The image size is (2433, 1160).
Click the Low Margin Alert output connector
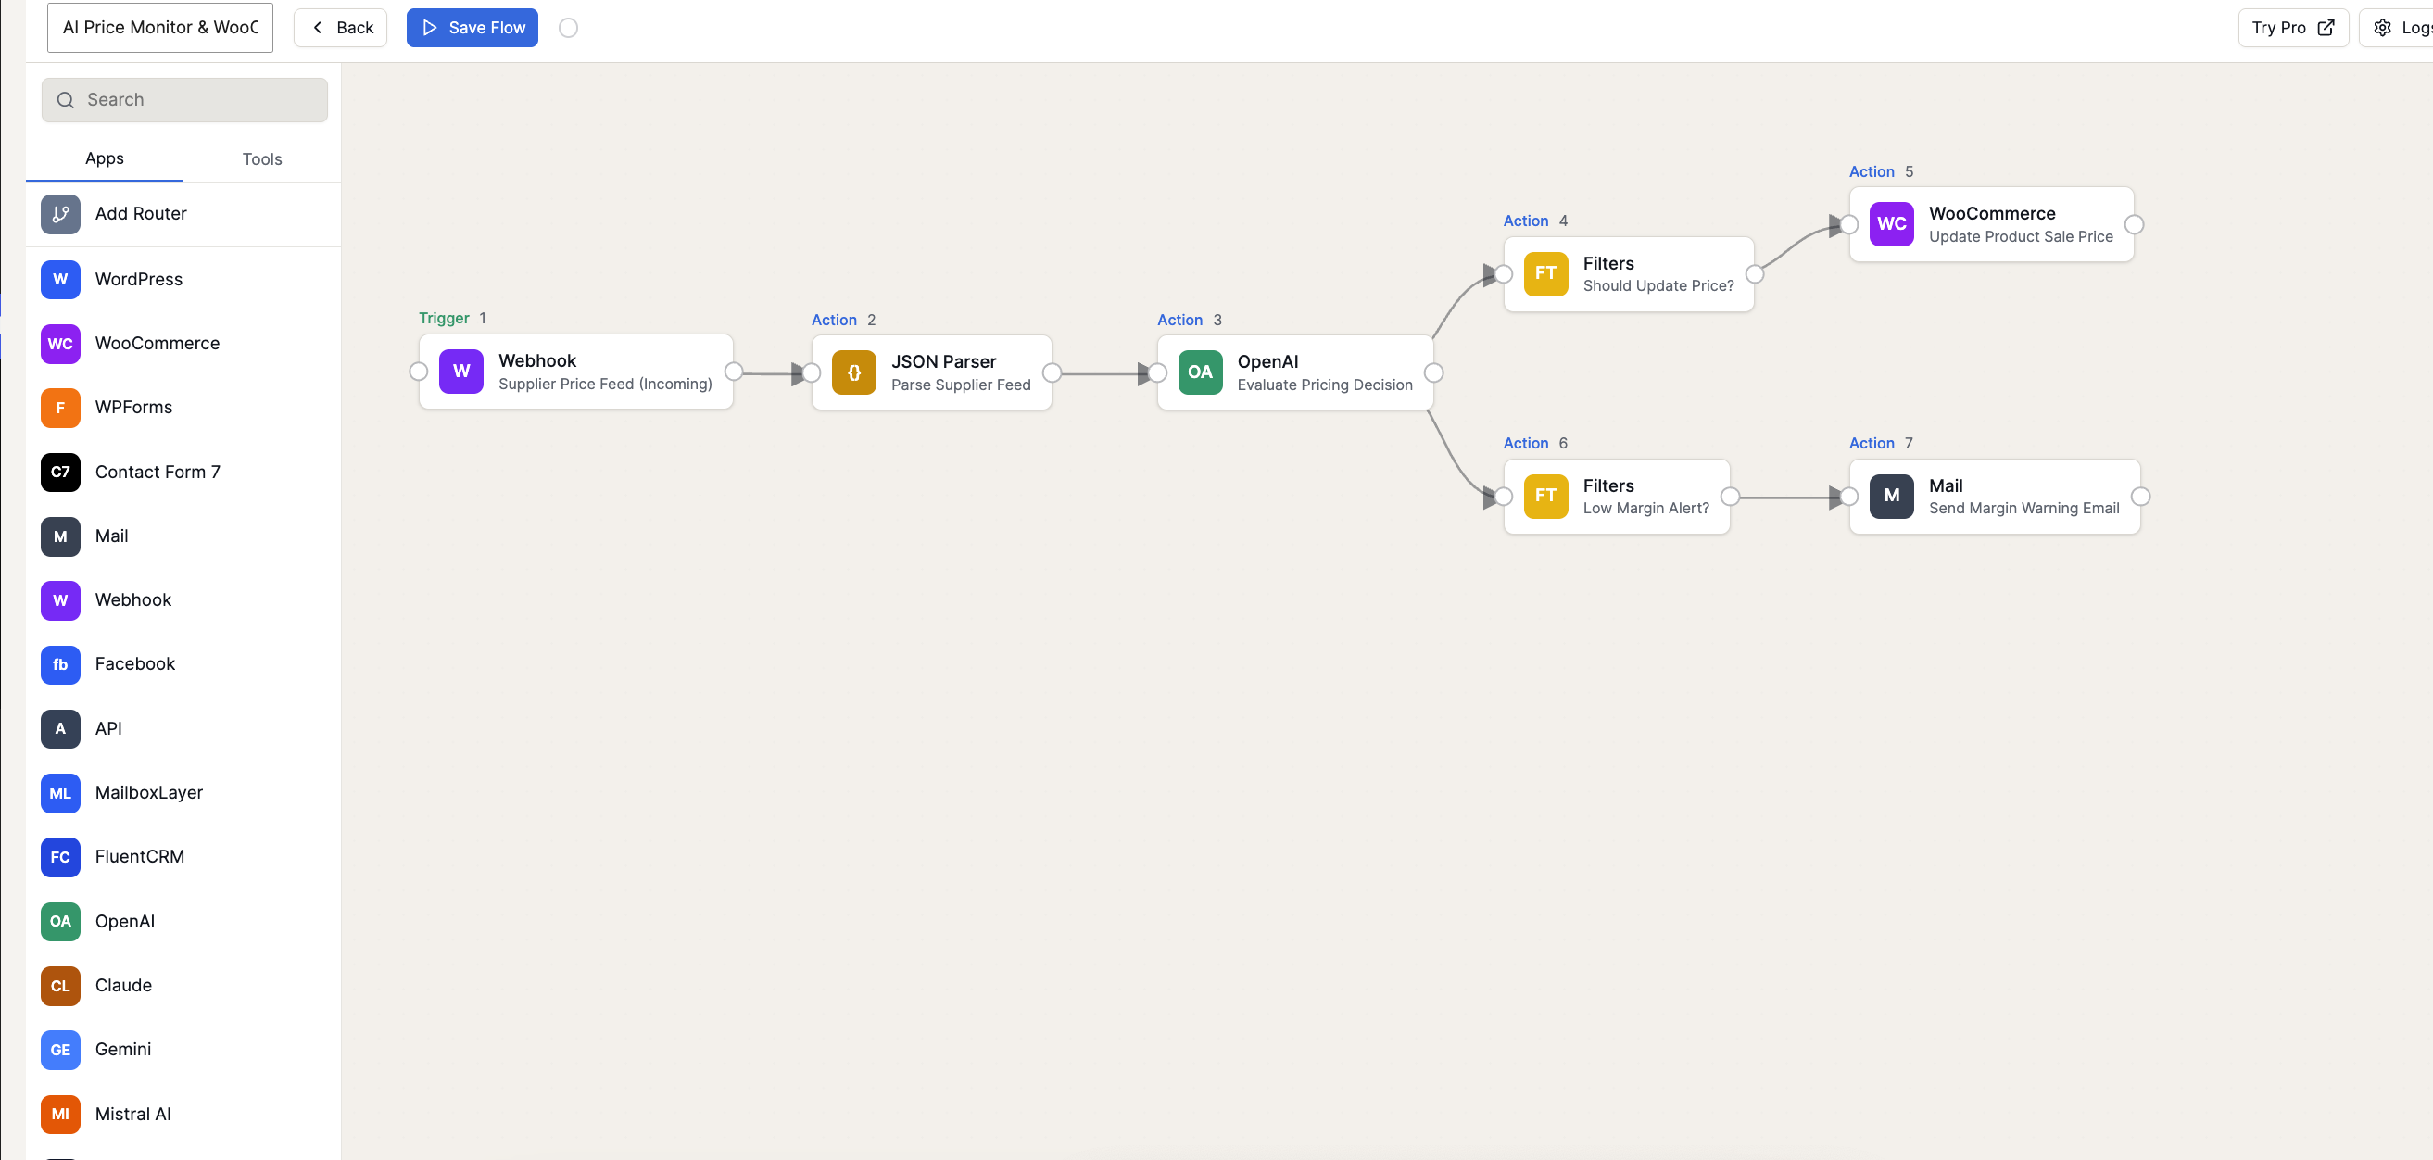tap(1731, 497)
